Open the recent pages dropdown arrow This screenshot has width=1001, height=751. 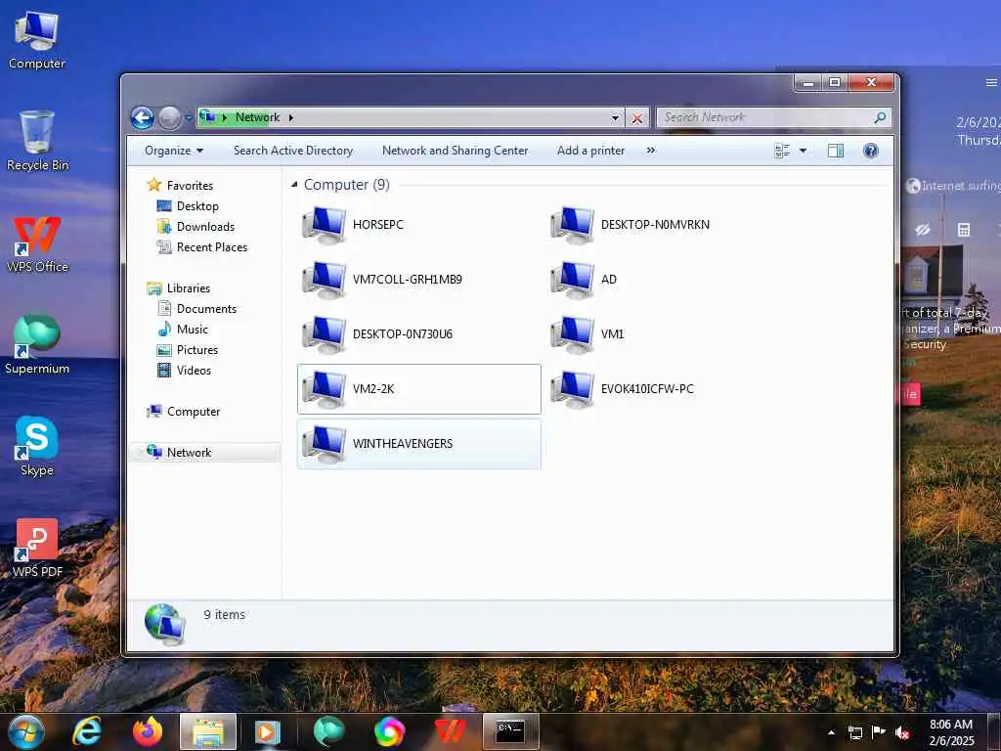189,117
